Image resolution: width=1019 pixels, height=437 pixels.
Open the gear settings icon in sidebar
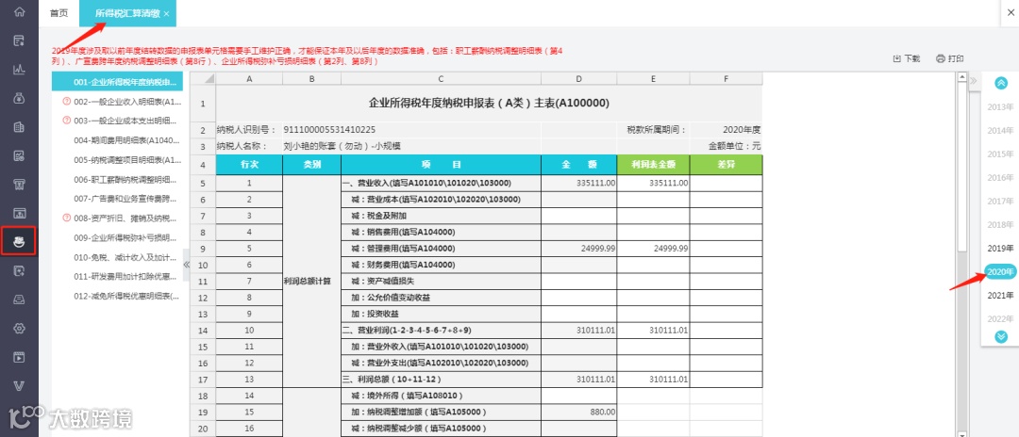[x=19, y=328]
